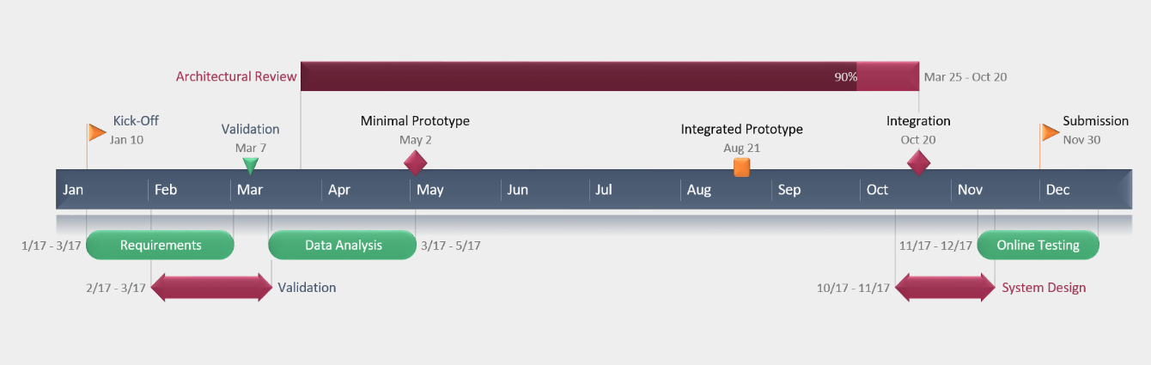Click the Minimal Prototype diamond marker
1151x365 pixels.
point(416,162)
